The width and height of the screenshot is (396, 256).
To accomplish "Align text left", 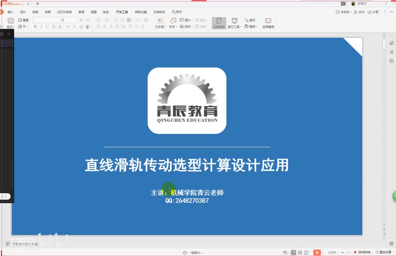I will pyautogui.click(x=98, y=26).
